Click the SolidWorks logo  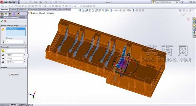pyautogui.click(x=9, y=2)
